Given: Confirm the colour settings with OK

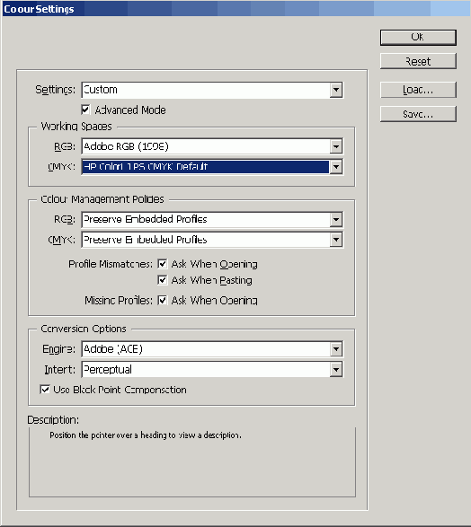Looking at the screenshot, I should [418, 38].
